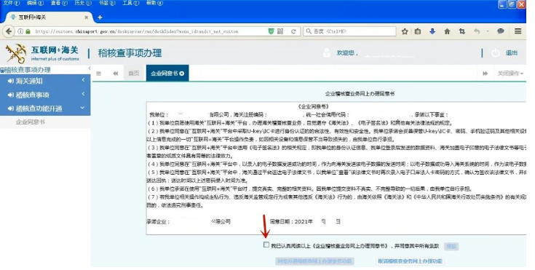Viewport: 535px width, 270px height.
Task: Open the Firefox hamburger menu
Action: tap(518, 31)
